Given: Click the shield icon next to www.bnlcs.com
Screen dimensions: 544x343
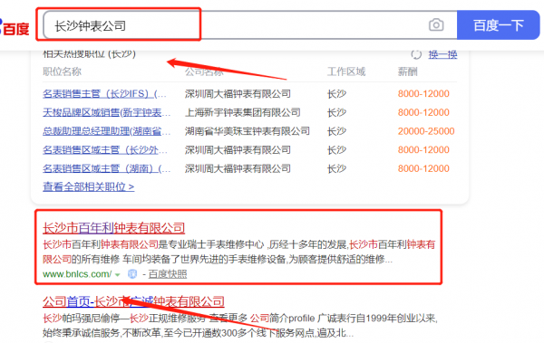Looking at the screenshot, I should click(x=132, y=274).
